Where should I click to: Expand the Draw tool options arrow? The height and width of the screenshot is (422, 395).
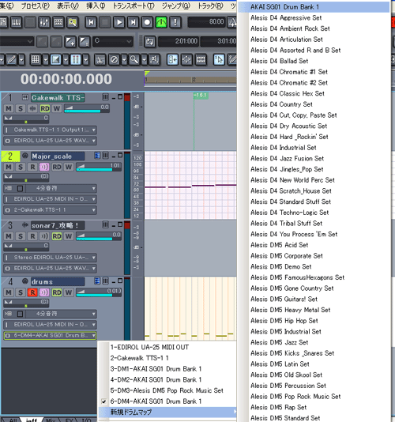point(21,59)
